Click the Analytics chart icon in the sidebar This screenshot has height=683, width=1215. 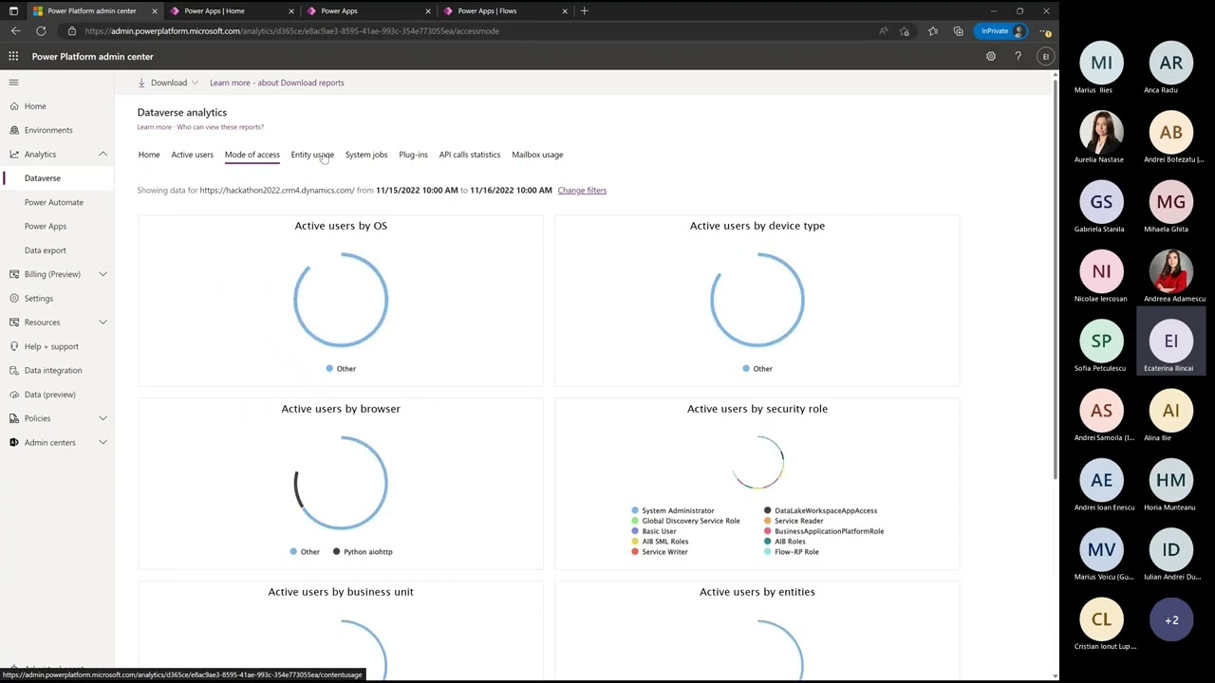14,154
